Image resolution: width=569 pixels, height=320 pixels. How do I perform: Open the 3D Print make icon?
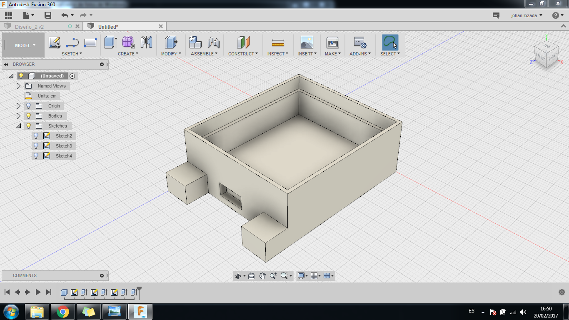pos(332,42)
